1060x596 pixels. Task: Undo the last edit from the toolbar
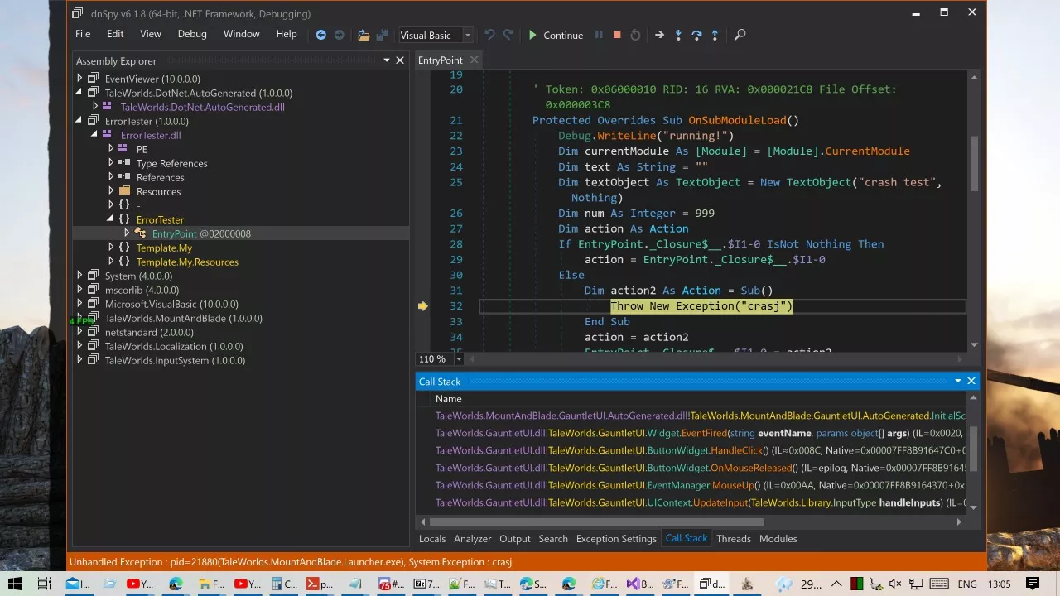pos(489,35)
